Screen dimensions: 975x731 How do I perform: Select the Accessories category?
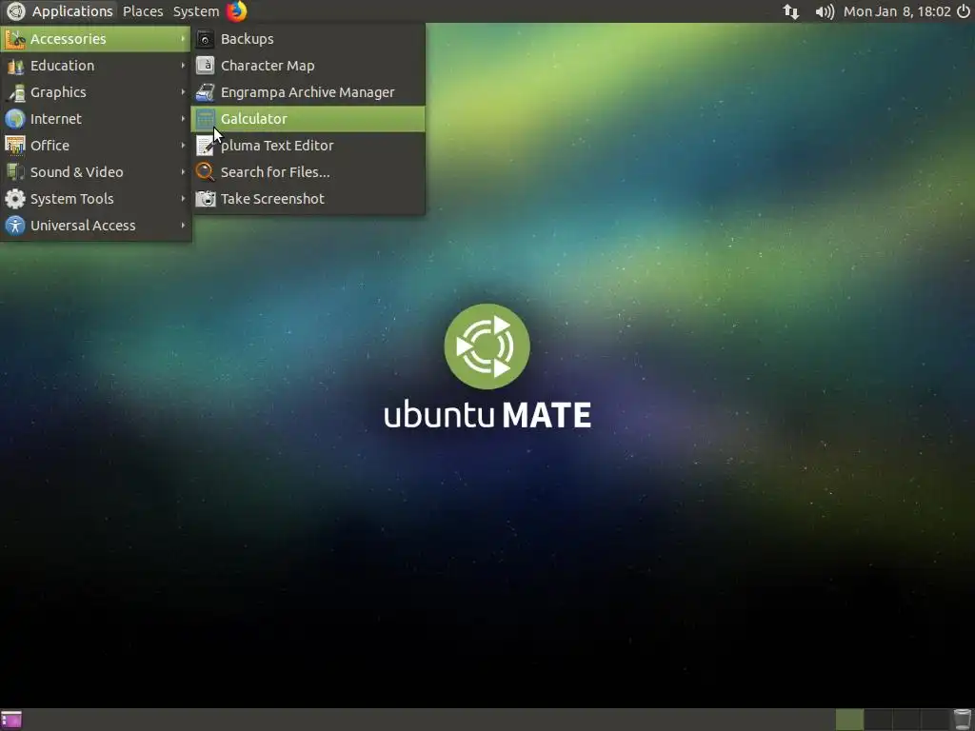click(x=96, y=38)
